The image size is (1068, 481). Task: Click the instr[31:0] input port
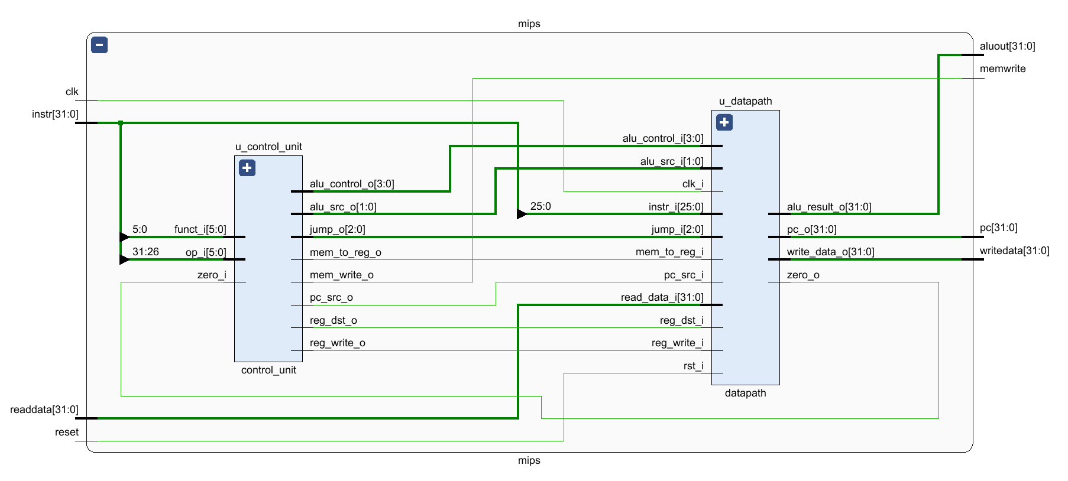(x=55, y=114)
